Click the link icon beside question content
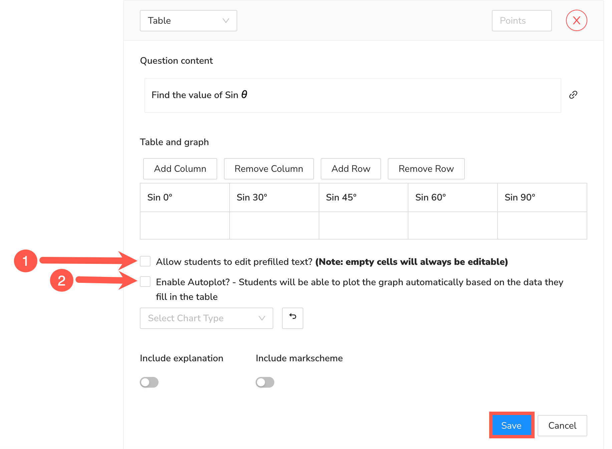This screenshot has height=449, width=612. [573, 95]
